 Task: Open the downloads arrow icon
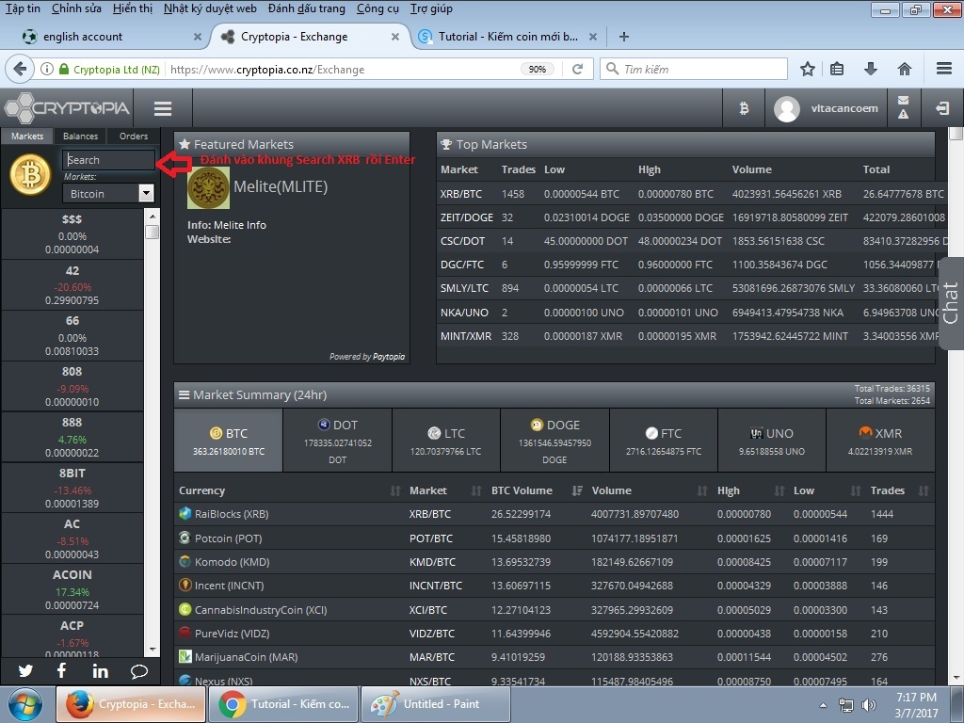(x=870, y=69)
